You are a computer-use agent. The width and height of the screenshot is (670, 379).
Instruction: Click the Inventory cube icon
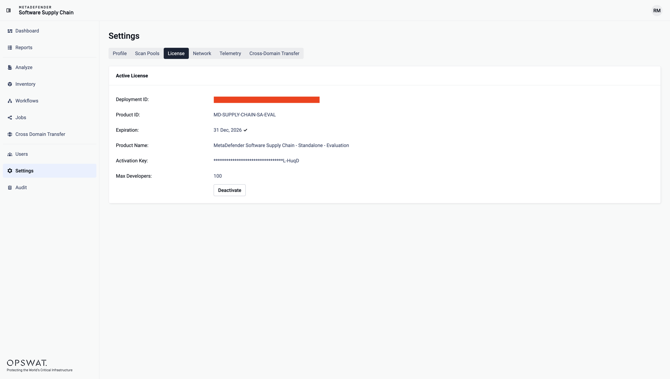(x=10, y=84)
